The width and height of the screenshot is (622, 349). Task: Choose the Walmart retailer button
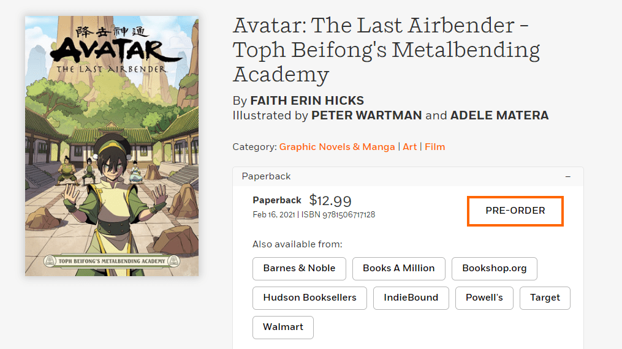coord(283,327)
